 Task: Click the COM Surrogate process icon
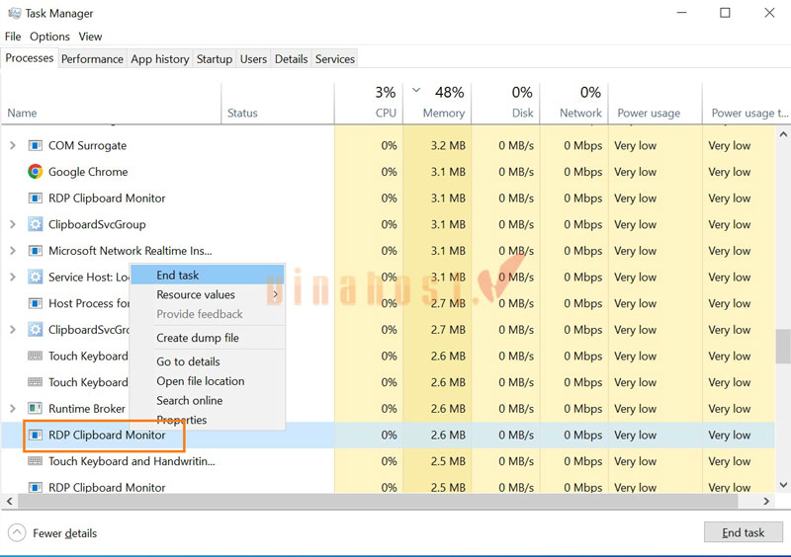point(35,146)
